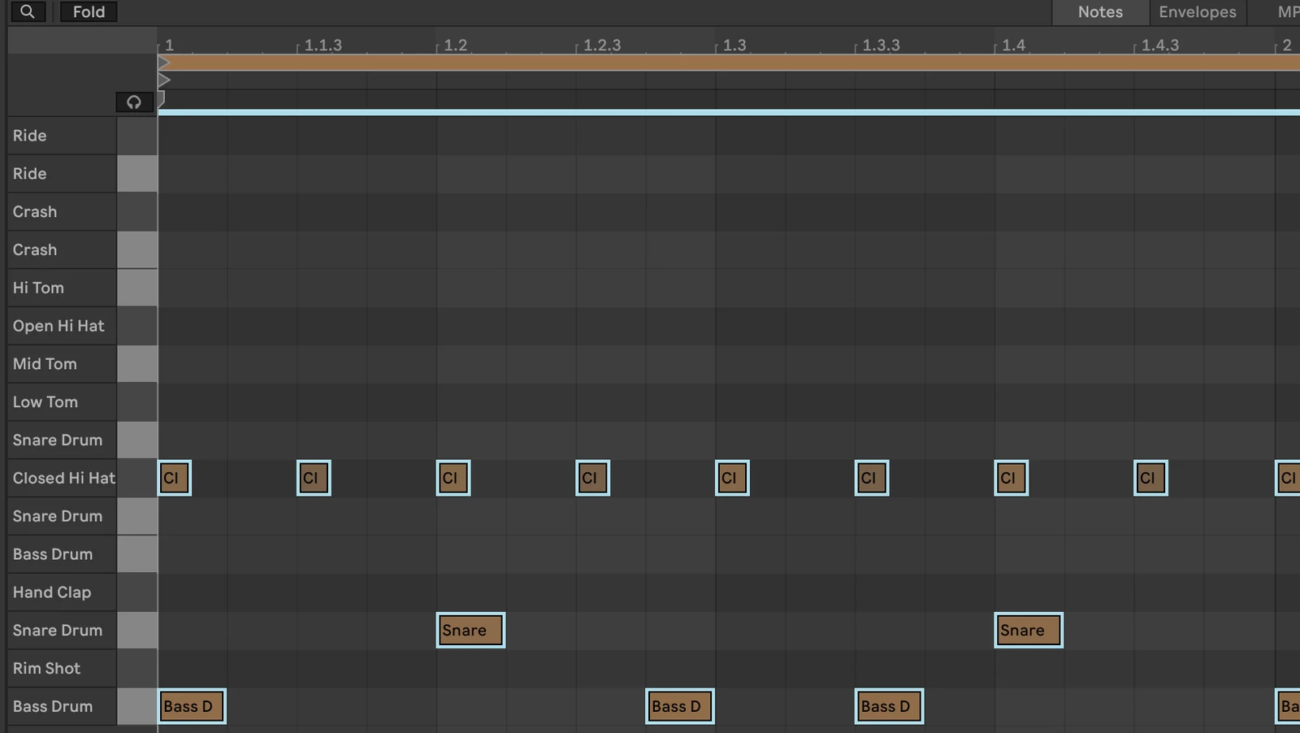Select the Closed Hi Hat note at 1.1.3
1300x733 pixels.
tap(314, 478)
